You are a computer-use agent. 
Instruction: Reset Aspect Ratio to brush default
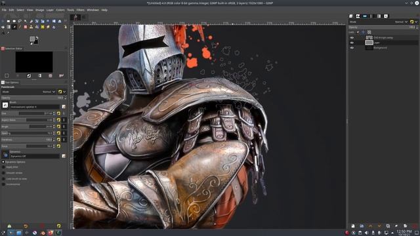[58, 120]
